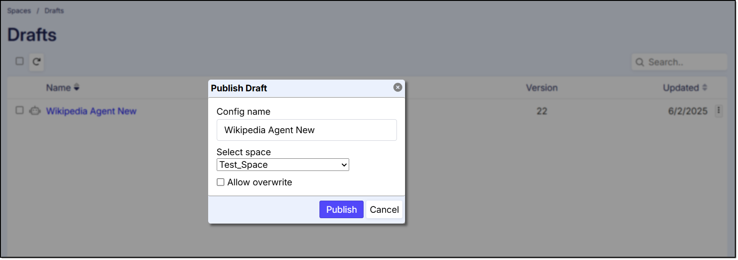Click the sort arrows next to Name

tap(77, 87)
